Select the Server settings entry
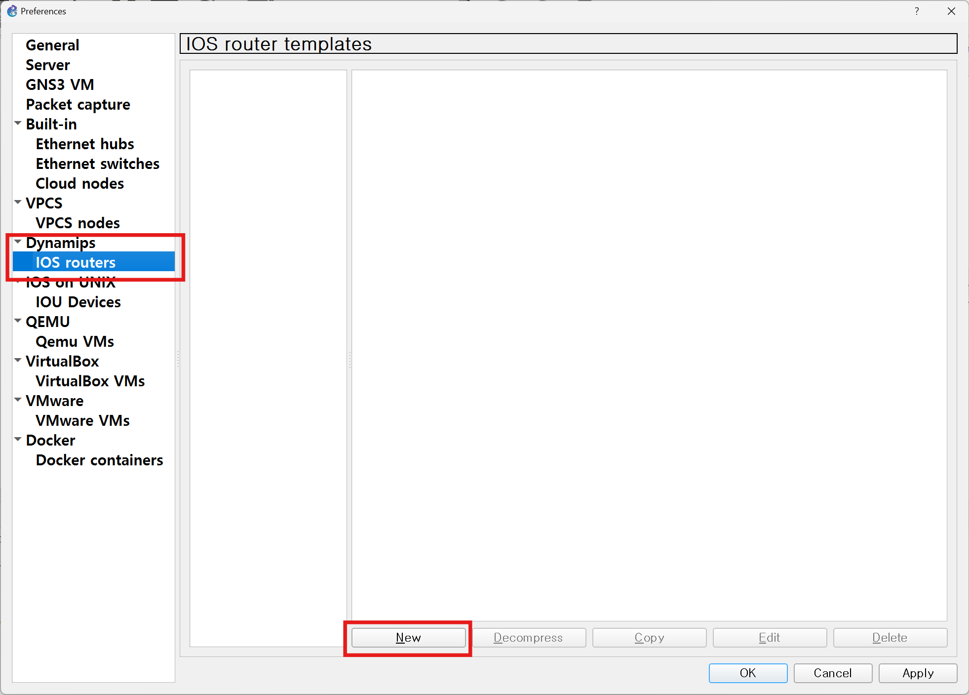 click(48, 65)
